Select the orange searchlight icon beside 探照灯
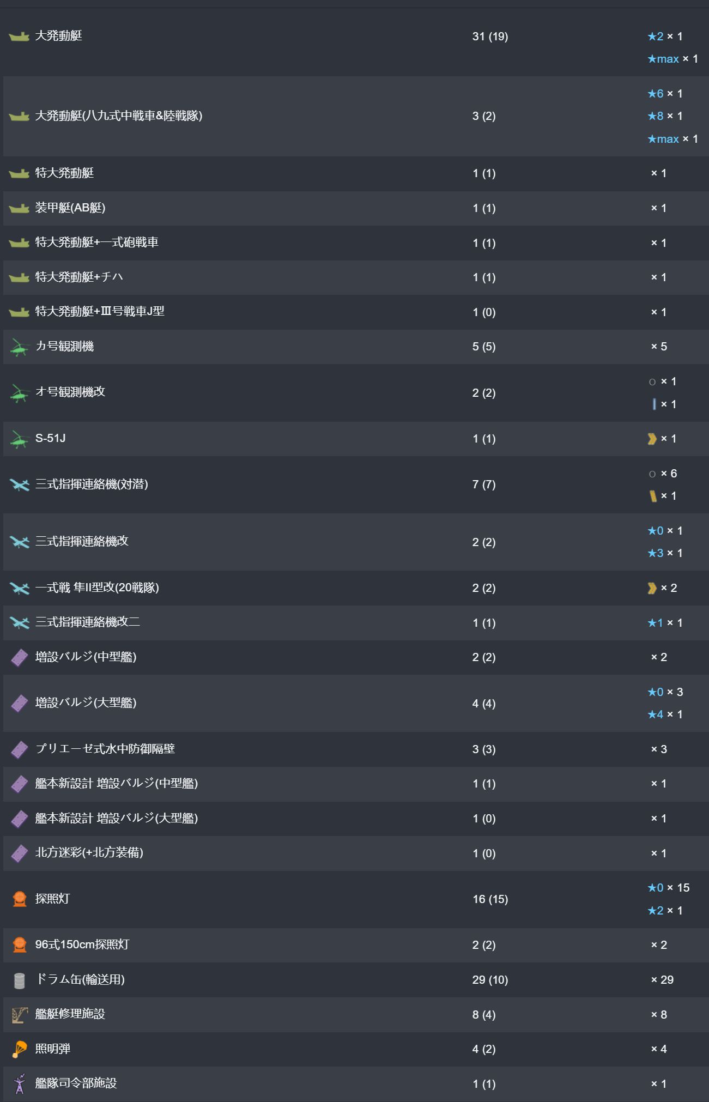The image size is (709, 1102). click(19, 899)
